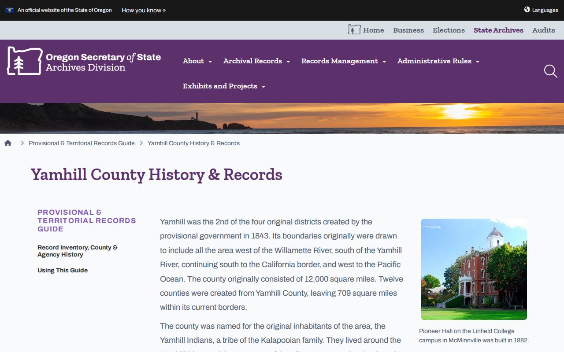Navigate to the Audits section
The height and width of the screenshot is (352, 564).
tap(544, 30)
